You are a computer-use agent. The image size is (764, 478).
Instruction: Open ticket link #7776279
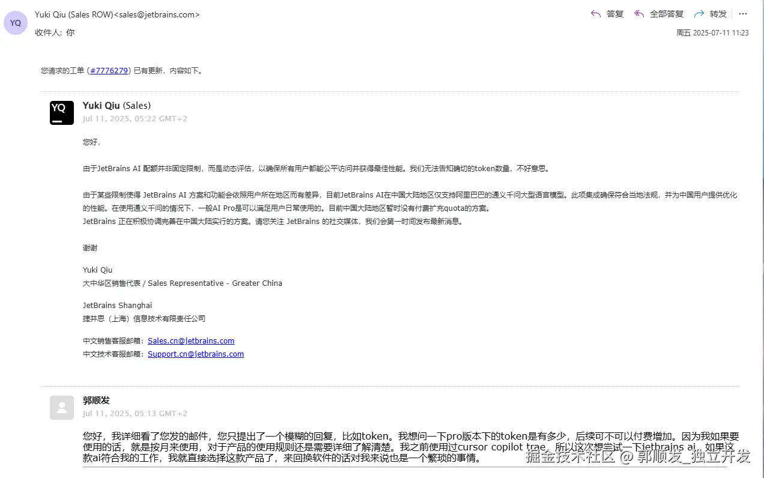click(x=109, y=70)
